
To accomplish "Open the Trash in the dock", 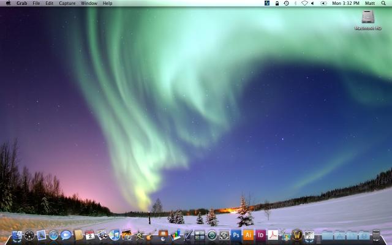I will (x=375, y=235).
